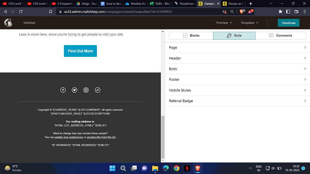Open the Template dropdown menu

point(249,23)
